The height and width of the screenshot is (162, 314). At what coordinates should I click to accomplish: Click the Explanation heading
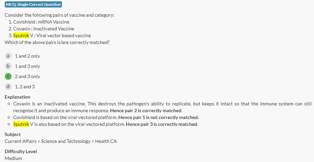pyautogui.click(x=17, y=97)
